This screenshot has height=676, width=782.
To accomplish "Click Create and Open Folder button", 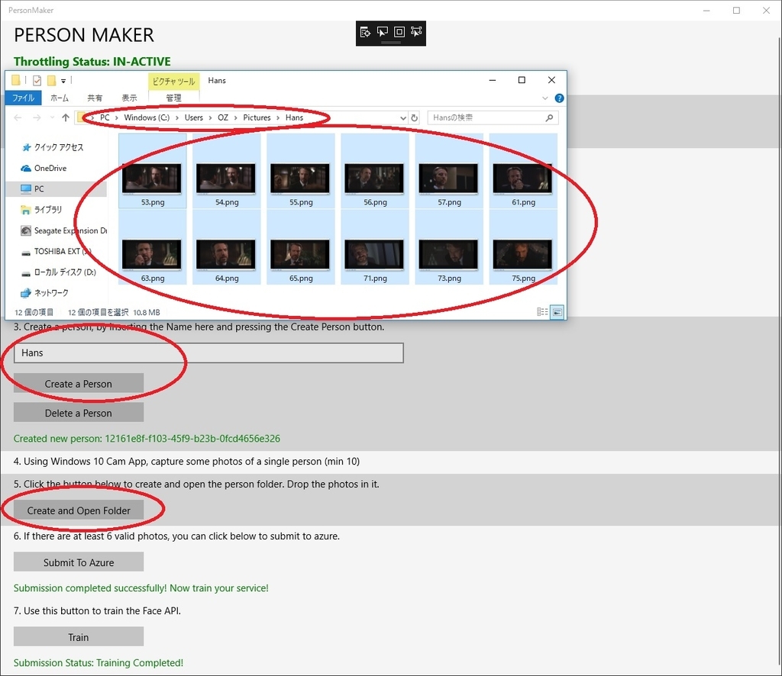I will tap(79, 510).
